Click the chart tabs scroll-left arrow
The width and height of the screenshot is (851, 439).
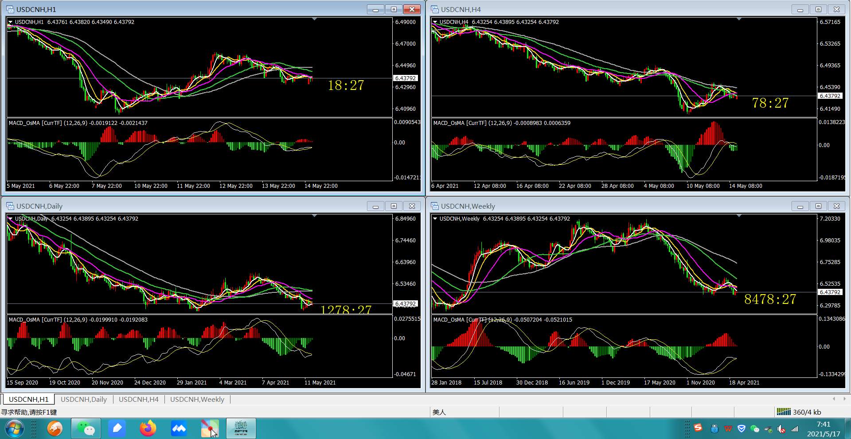pyautogui.click(x=834, y=399)
